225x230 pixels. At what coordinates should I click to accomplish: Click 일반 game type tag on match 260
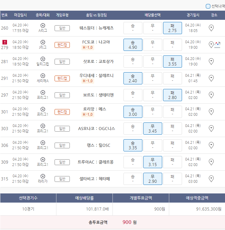(62, 28)
